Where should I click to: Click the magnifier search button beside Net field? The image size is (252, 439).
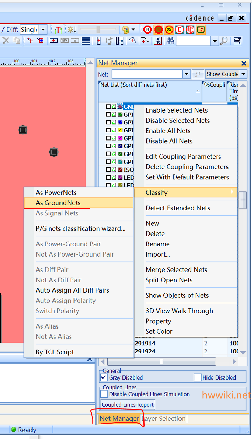click(x=198, y=74)
